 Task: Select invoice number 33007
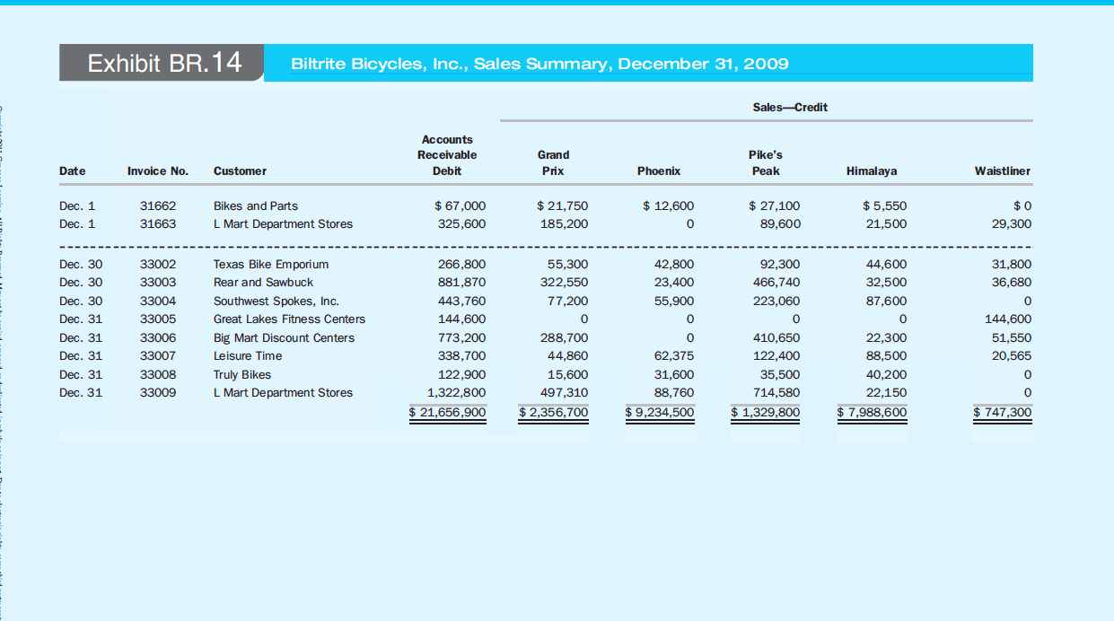[159, 355]
